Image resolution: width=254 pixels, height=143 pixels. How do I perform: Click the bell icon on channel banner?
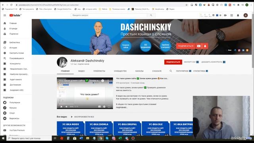click(205, 46)
